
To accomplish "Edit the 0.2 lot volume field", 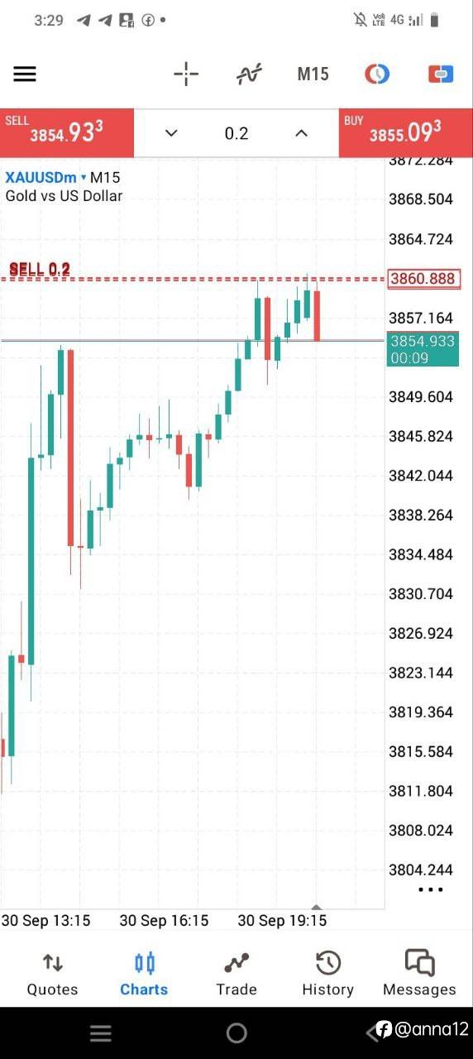I will [236, 133].
